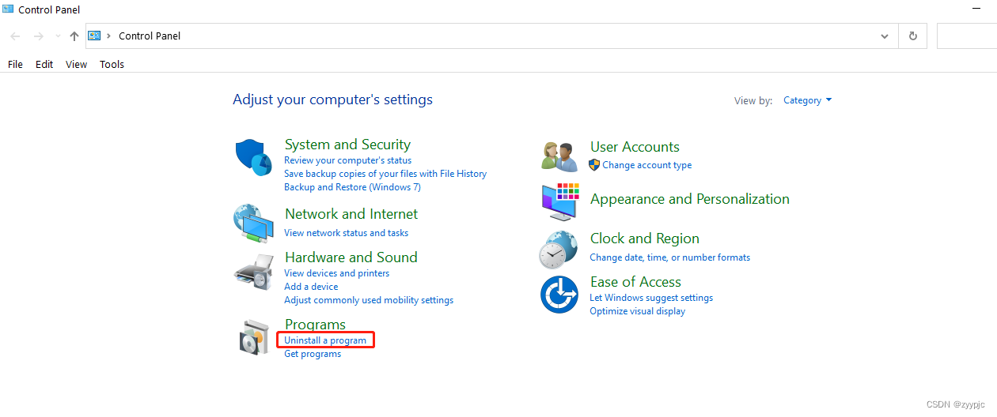Image resolution: width=997 pixels, height=417 pixels.
Task: Click the Control Panel title bar icon
Action: tap(8, 10)
